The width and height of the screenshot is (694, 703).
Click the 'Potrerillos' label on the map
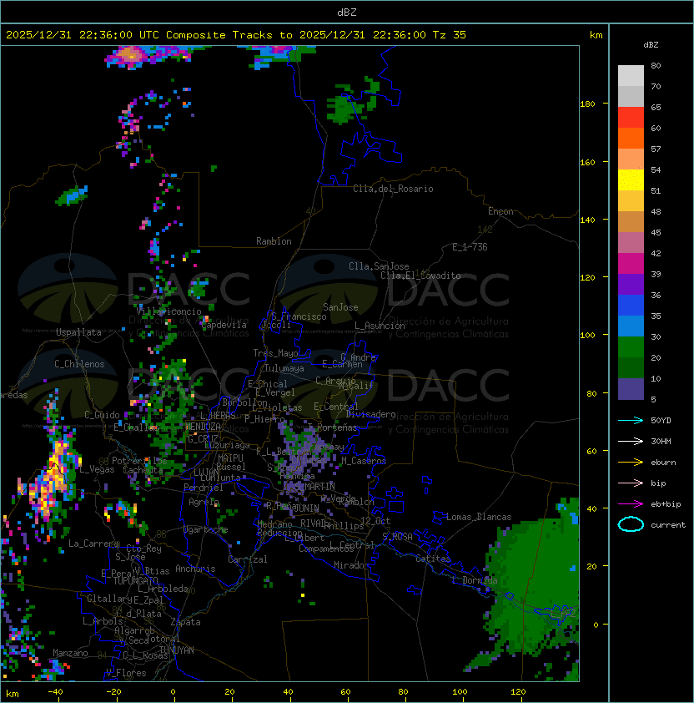(139, 460)
